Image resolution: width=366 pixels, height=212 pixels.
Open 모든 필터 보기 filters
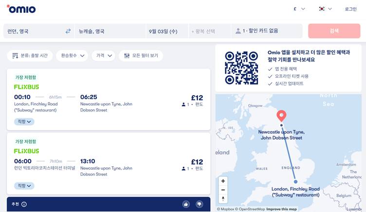point(141,55)
